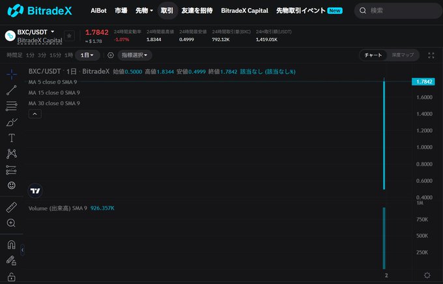Click the daily candlestick bar
Screen dimensions: 443x284
pos(384,134)
